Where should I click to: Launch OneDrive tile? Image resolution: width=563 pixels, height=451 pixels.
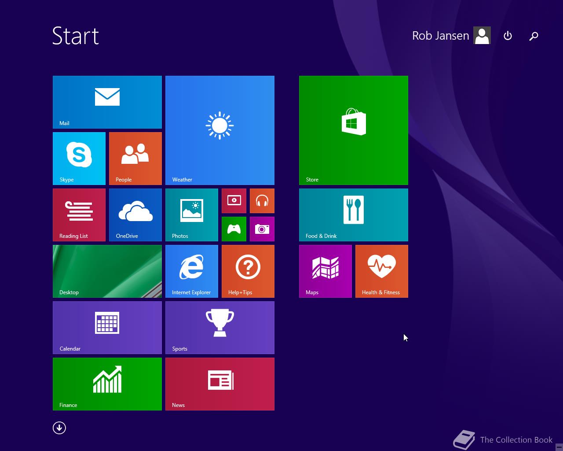(135, 215)
